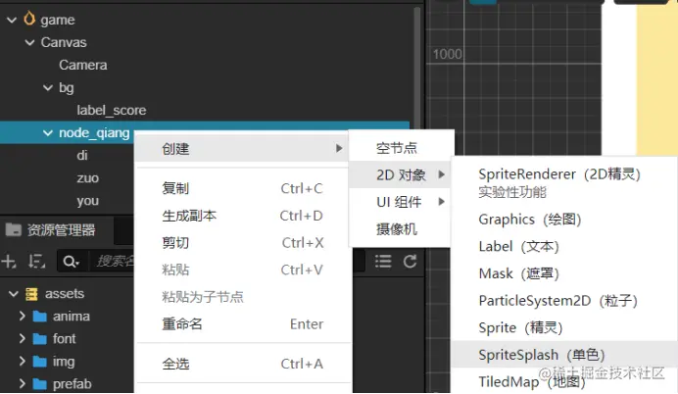Select the Camera node
The image size is (678, 394).
[83, 65]
